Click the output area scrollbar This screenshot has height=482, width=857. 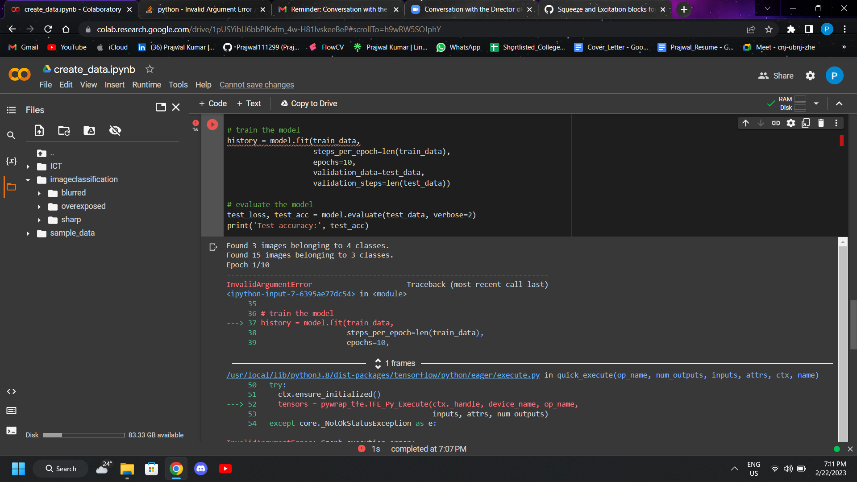(x=843, y=339)
